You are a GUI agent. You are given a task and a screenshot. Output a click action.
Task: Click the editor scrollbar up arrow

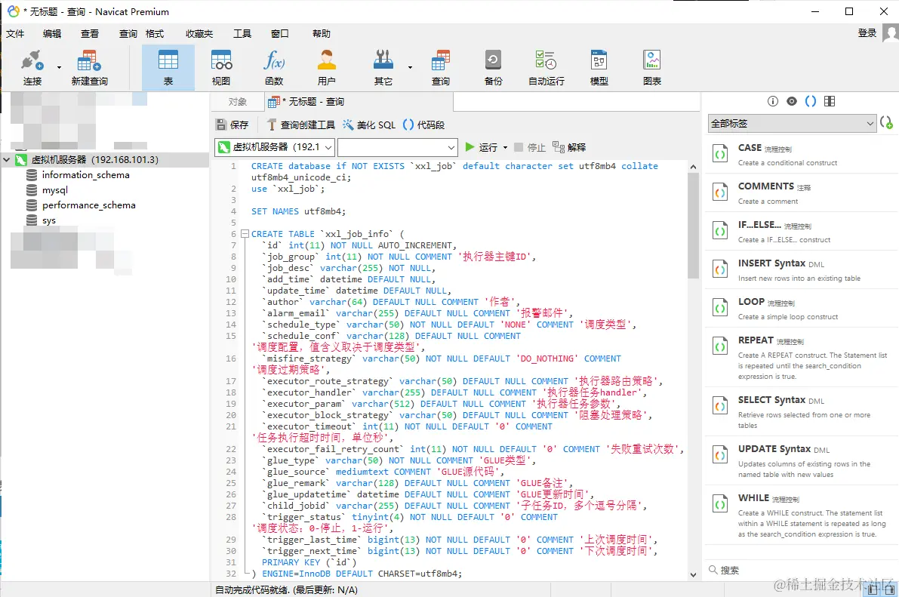(x=693, y=167)
